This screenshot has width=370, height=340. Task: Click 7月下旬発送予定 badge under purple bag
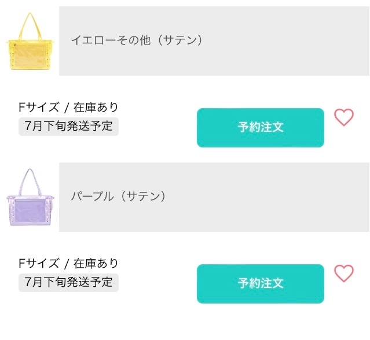click(x=68, y=283)
